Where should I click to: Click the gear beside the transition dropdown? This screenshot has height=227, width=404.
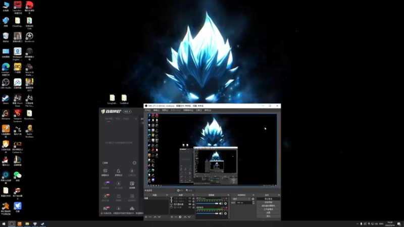(253, 199)
